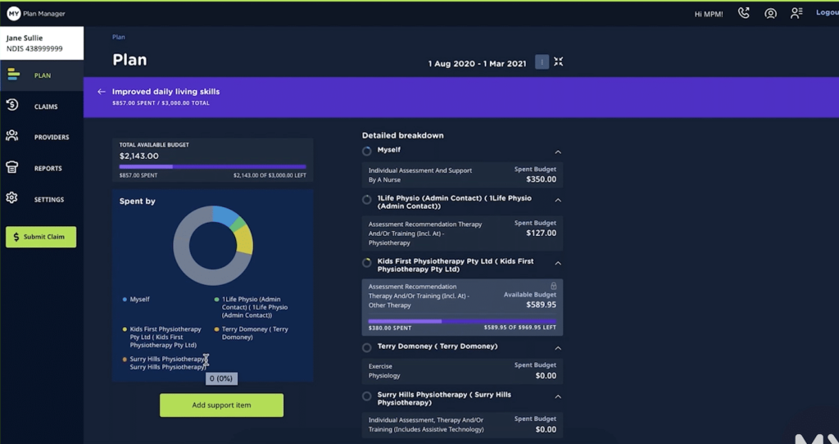Click the back arrow beside Improved daily living skills
The image size is (839, 444).
[102, 92]
